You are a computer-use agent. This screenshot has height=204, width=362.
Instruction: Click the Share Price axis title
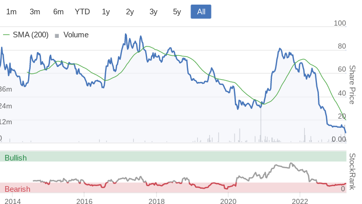coord(352,85)
